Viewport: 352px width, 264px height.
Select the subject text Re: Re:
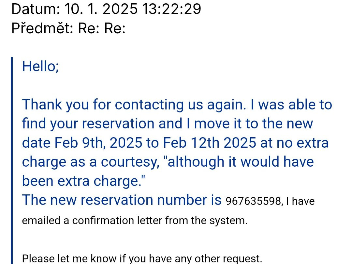102,29
